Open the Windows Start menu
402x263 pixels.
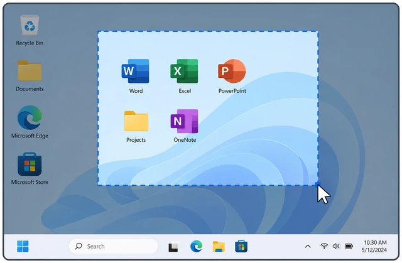(x=23, y=246)
